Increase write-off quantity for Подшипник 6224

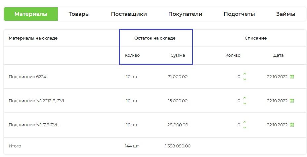[244, 74]
